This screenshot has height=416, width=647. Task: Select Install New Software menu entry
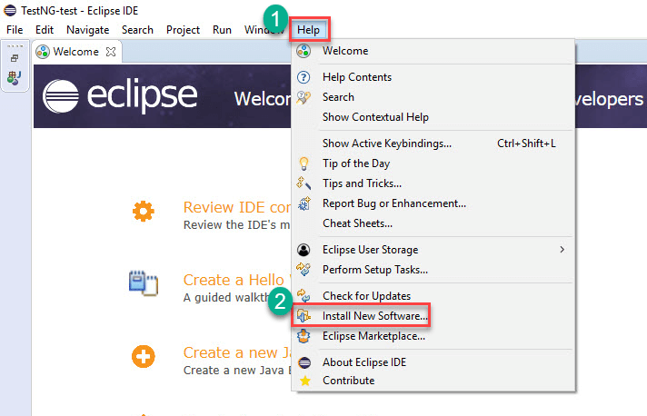pos(373,316)
